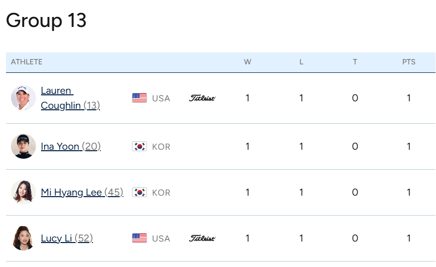Screen dimensions: 436x267
Task: Click Lucy Li's profile photo
Action: tap(23, 238)
